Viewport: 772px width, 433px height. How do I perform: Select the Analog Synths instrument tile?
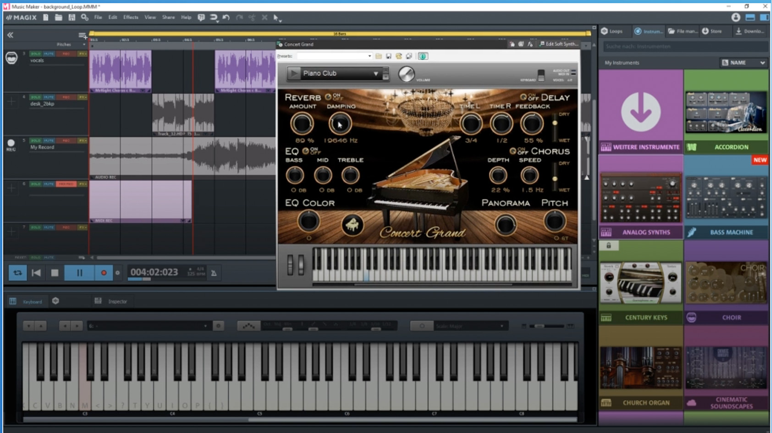point(641,197)
